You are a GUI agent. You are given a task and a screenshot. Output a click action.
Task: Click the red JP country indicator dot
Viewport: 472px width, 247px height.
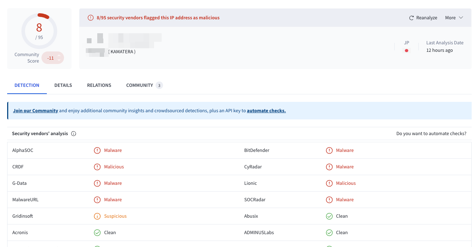406,50
